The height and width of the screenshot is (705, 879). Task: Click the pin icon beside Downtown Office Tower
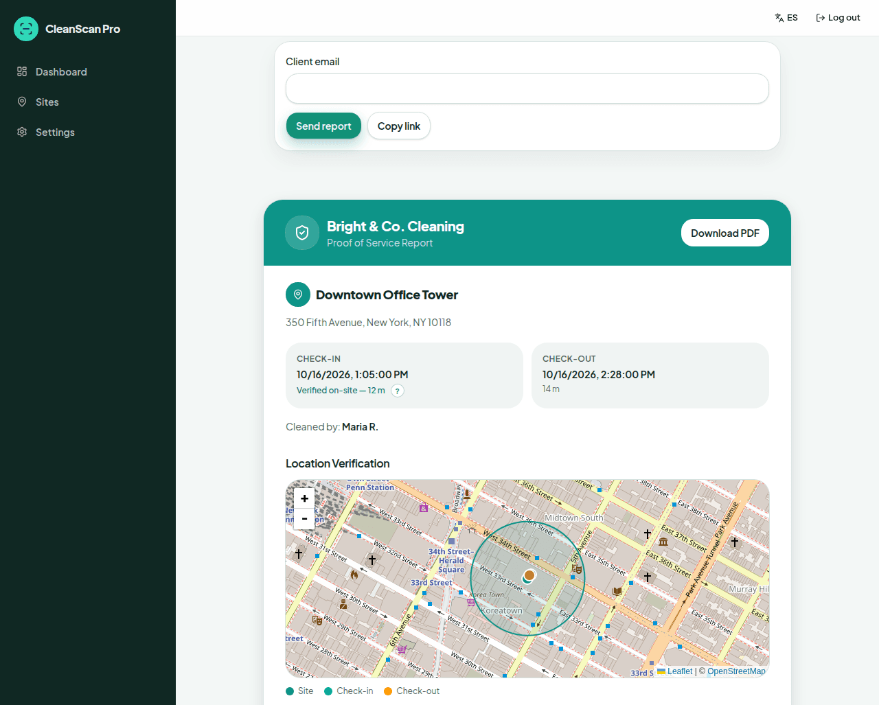coord(298,294)
